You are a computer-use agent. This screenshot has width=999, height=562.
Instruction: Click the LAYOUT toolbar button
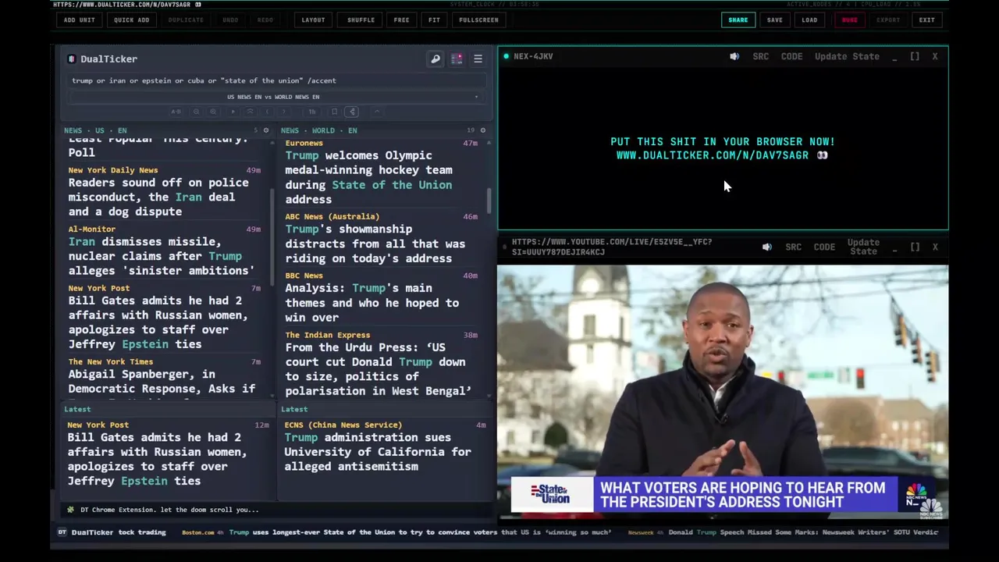[x=313, y=20]
